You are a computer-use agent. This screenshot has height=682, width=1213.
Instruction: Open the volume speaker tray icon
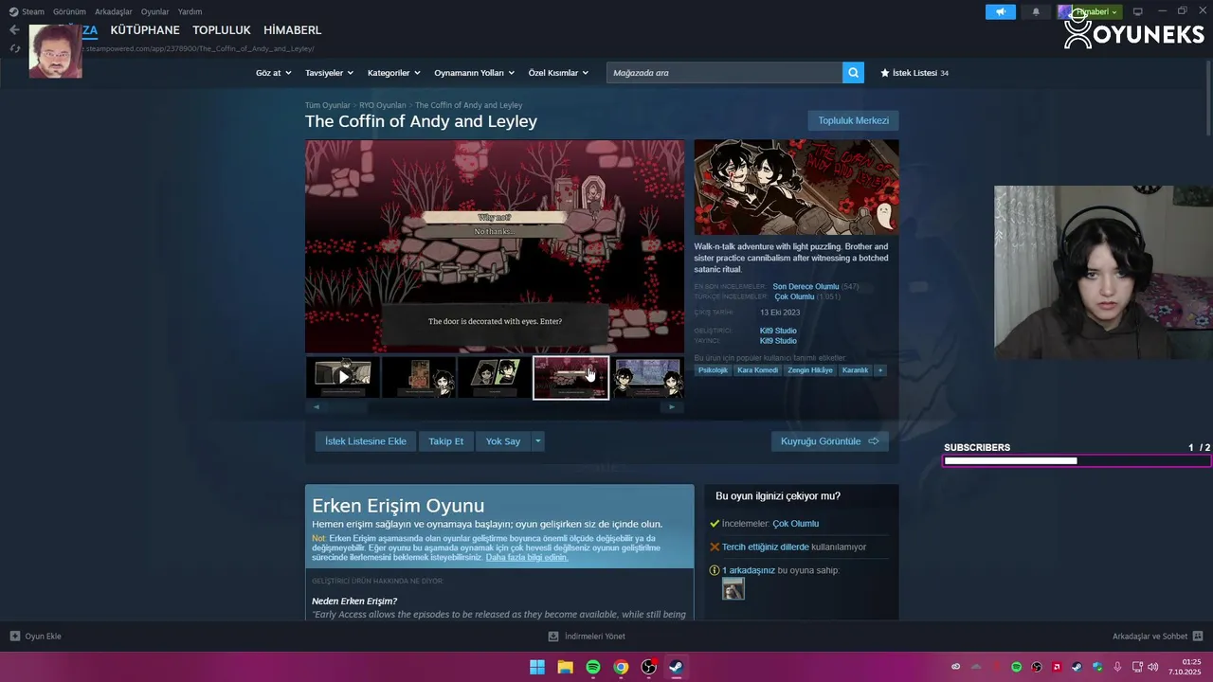(1153, 667)
